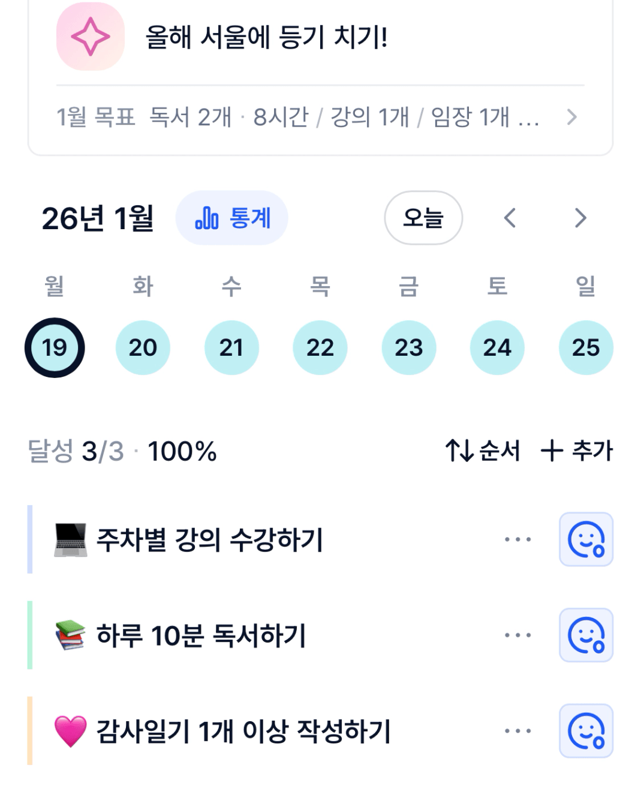Select date 20 in the week row
Screen dimensions: 641x801
pos(143,347)
